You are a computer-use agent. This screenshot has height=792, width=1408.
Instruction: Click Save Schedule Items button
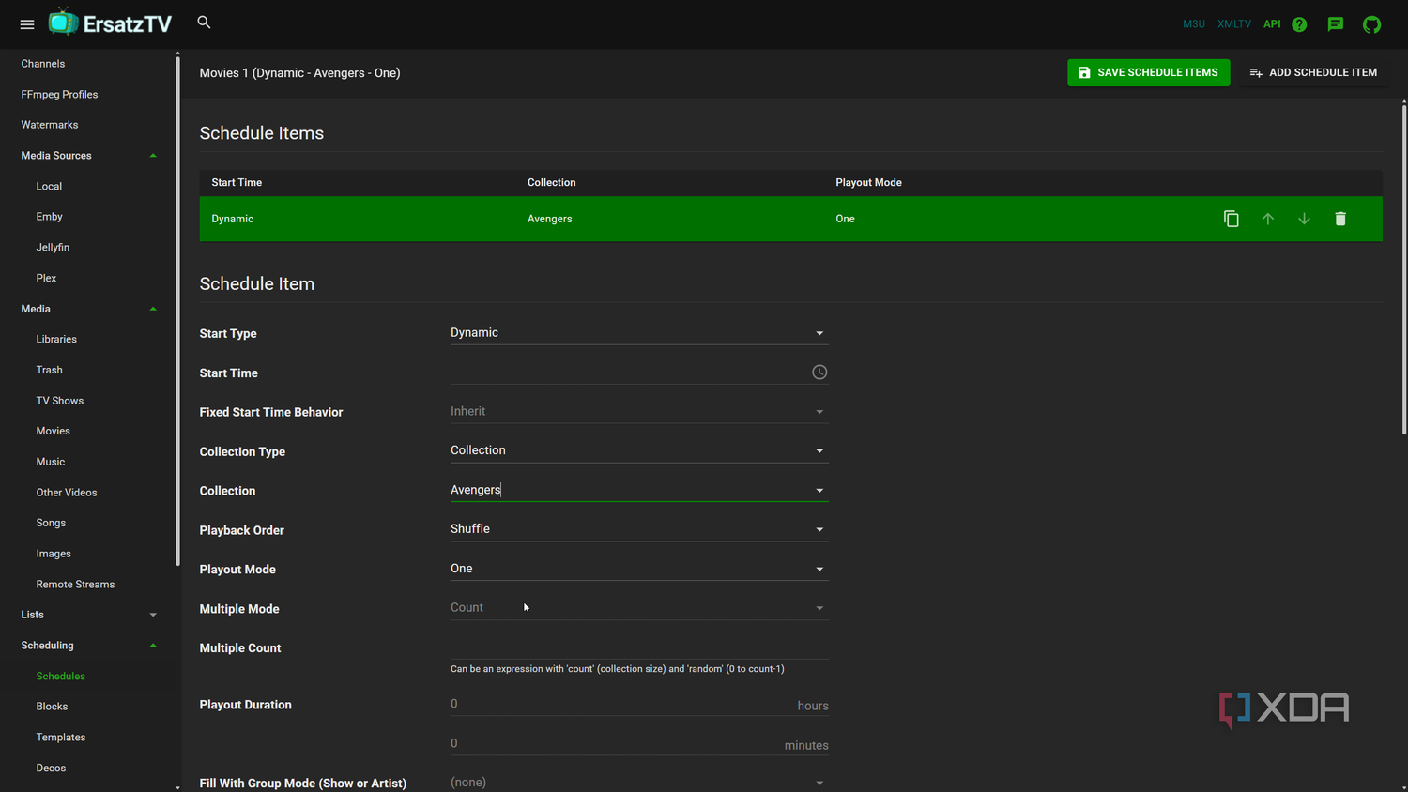(1148, 72)
